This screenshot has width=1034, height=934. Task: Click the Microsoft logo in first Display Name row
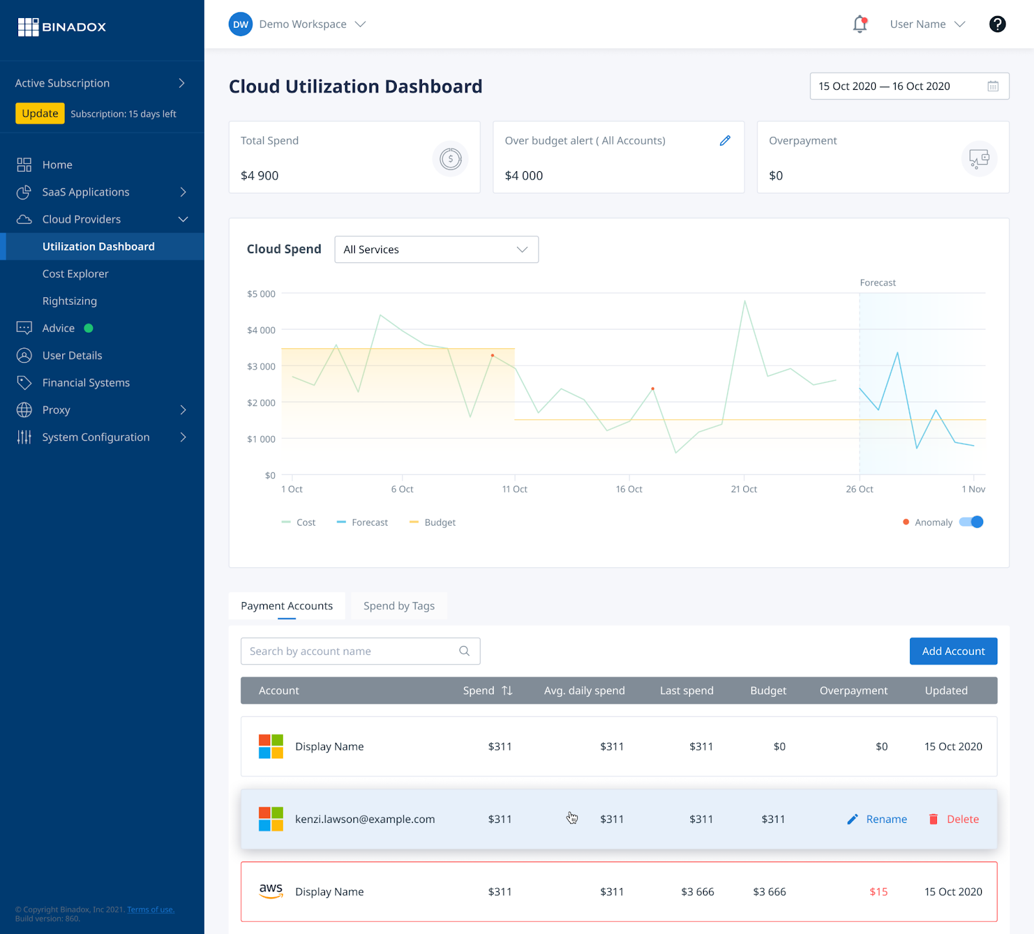[x=271, y=746]
